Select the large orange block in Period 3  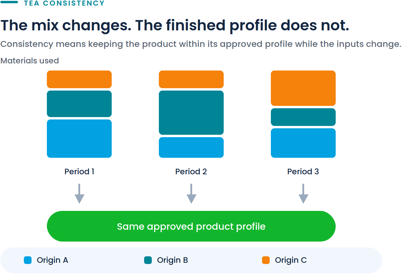tap(303, 88)
